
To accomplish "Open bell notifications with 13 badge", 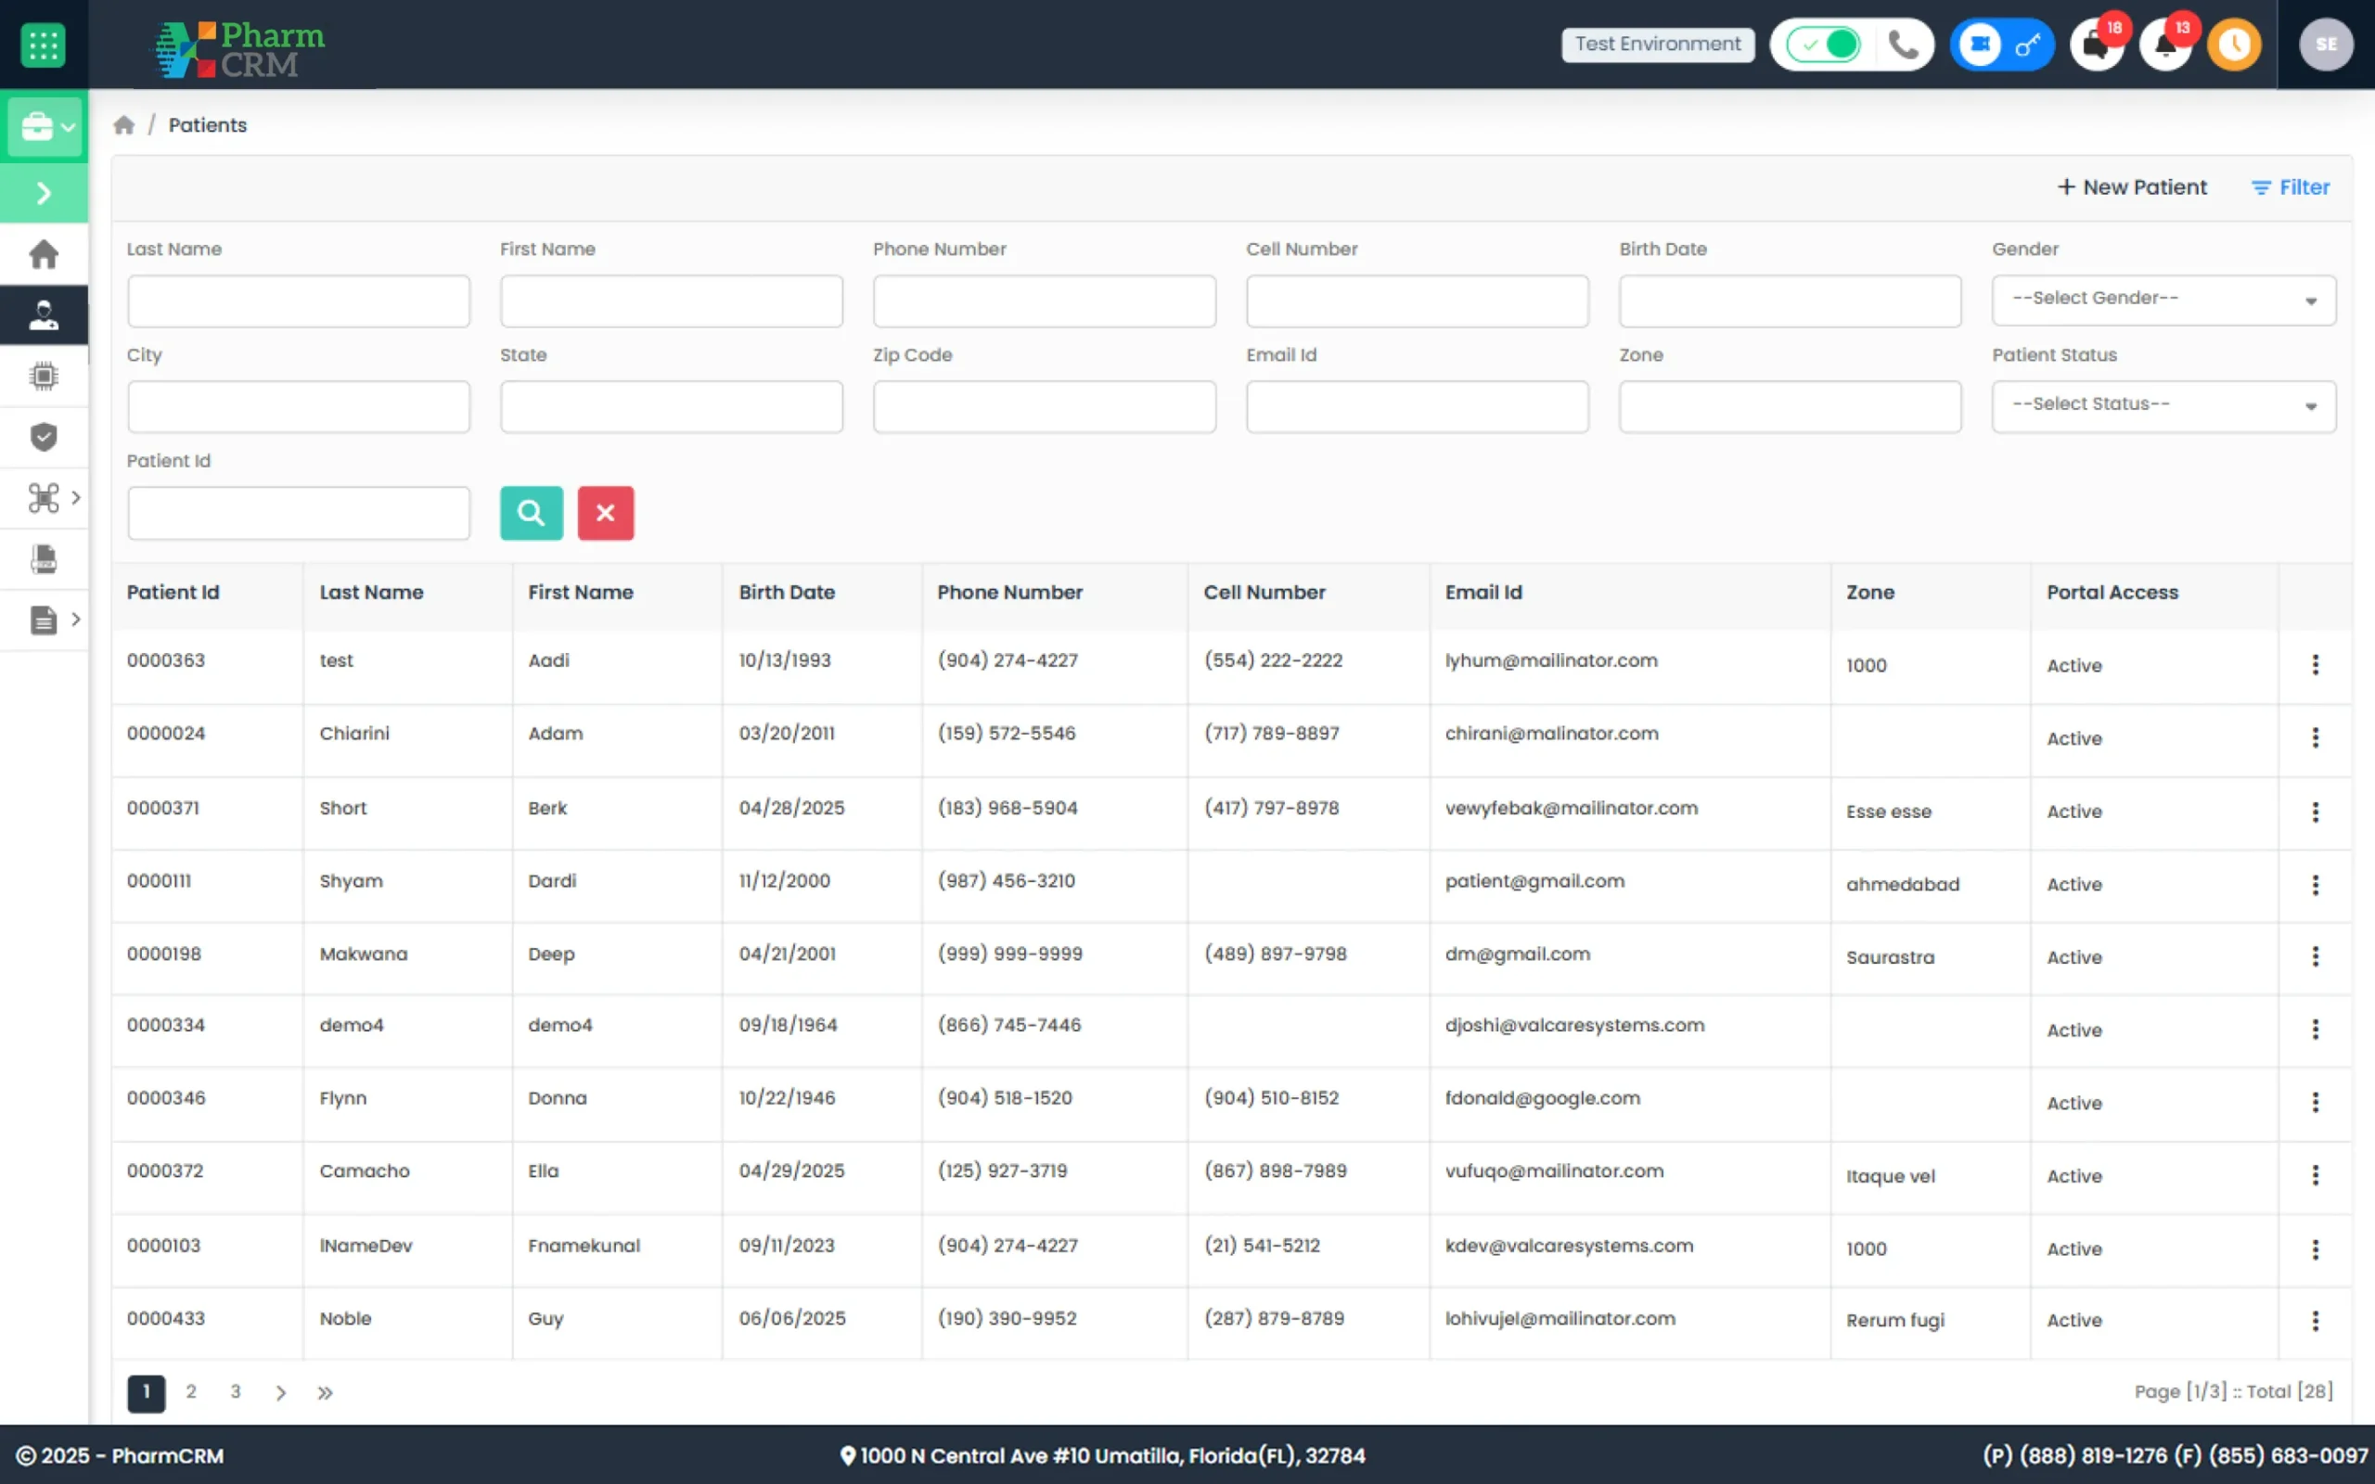I will (2165, 45).
